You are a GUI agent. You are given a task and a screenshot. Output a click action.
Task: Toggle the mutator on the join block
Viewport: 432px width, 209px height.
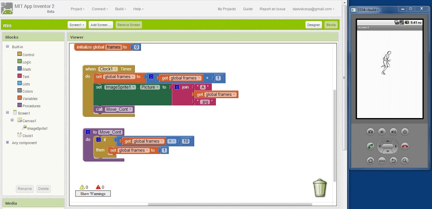(177, 87)
